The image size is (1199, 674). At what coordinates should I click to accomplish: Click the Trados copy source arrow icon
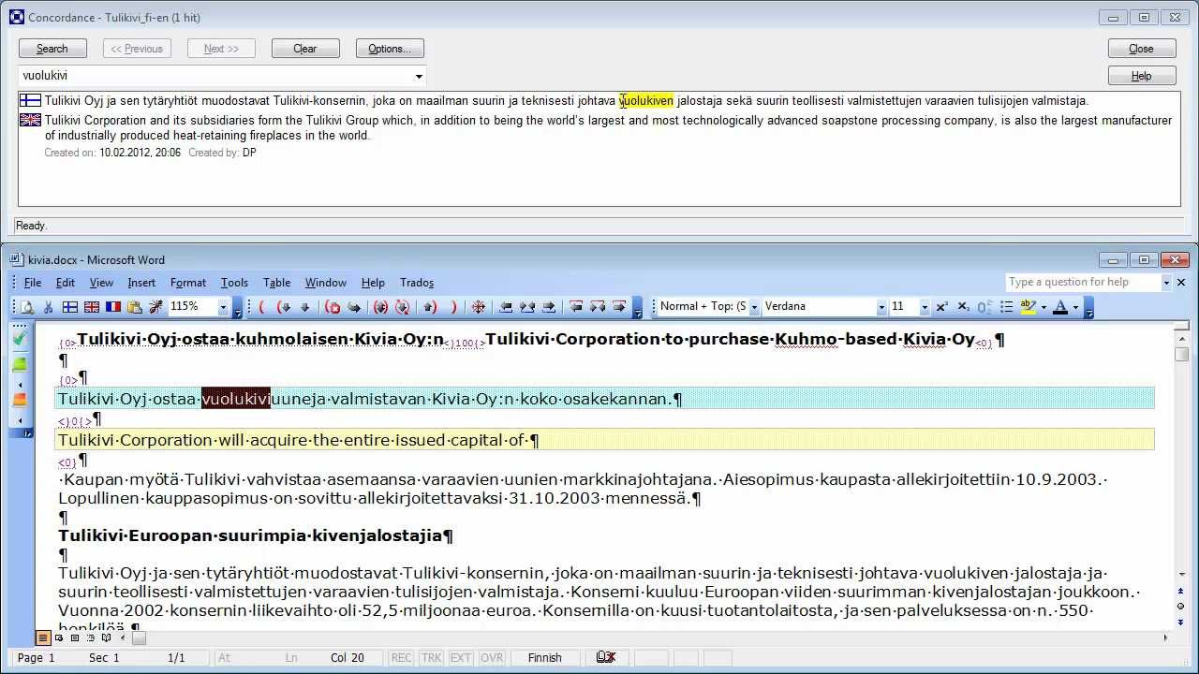[x=354, y=306]
